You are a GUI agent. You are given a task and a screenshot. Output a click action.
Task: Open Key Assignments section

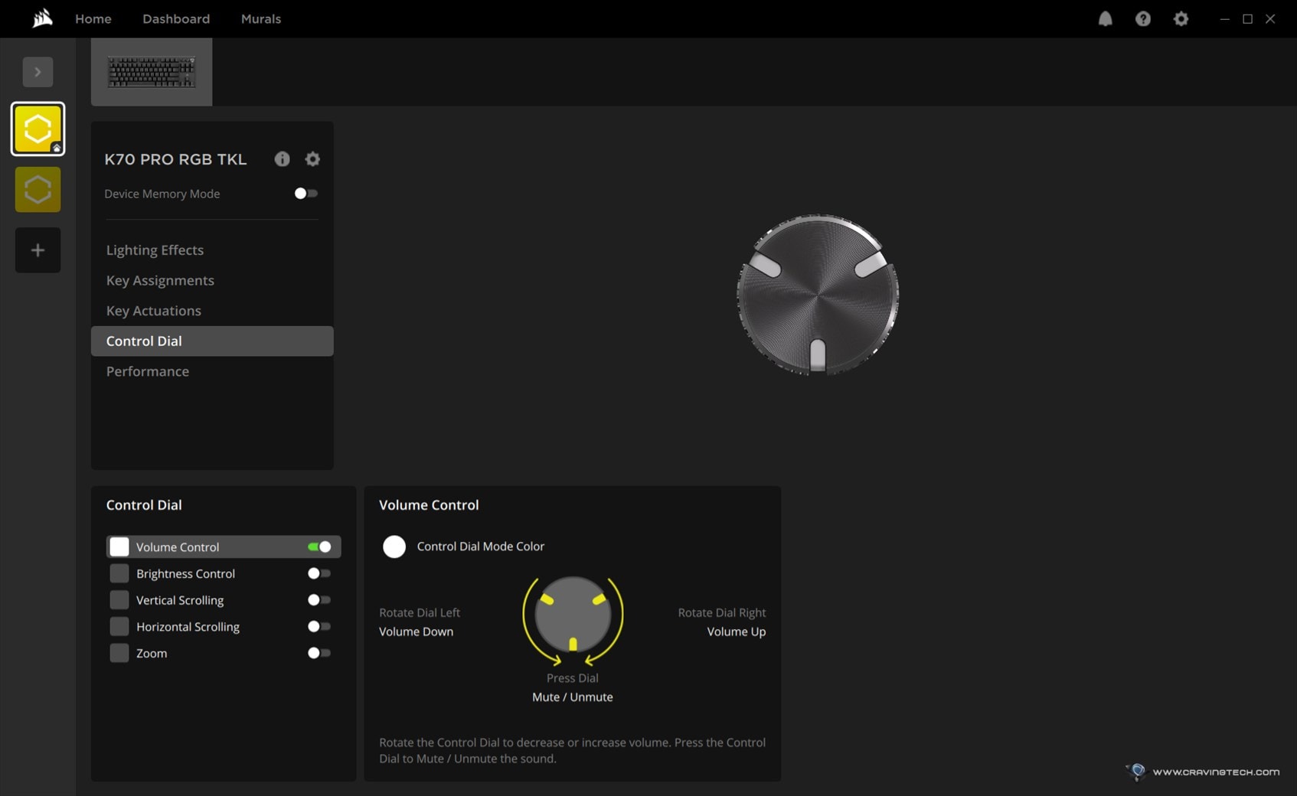pyautogui.click(x=160, y=280)
